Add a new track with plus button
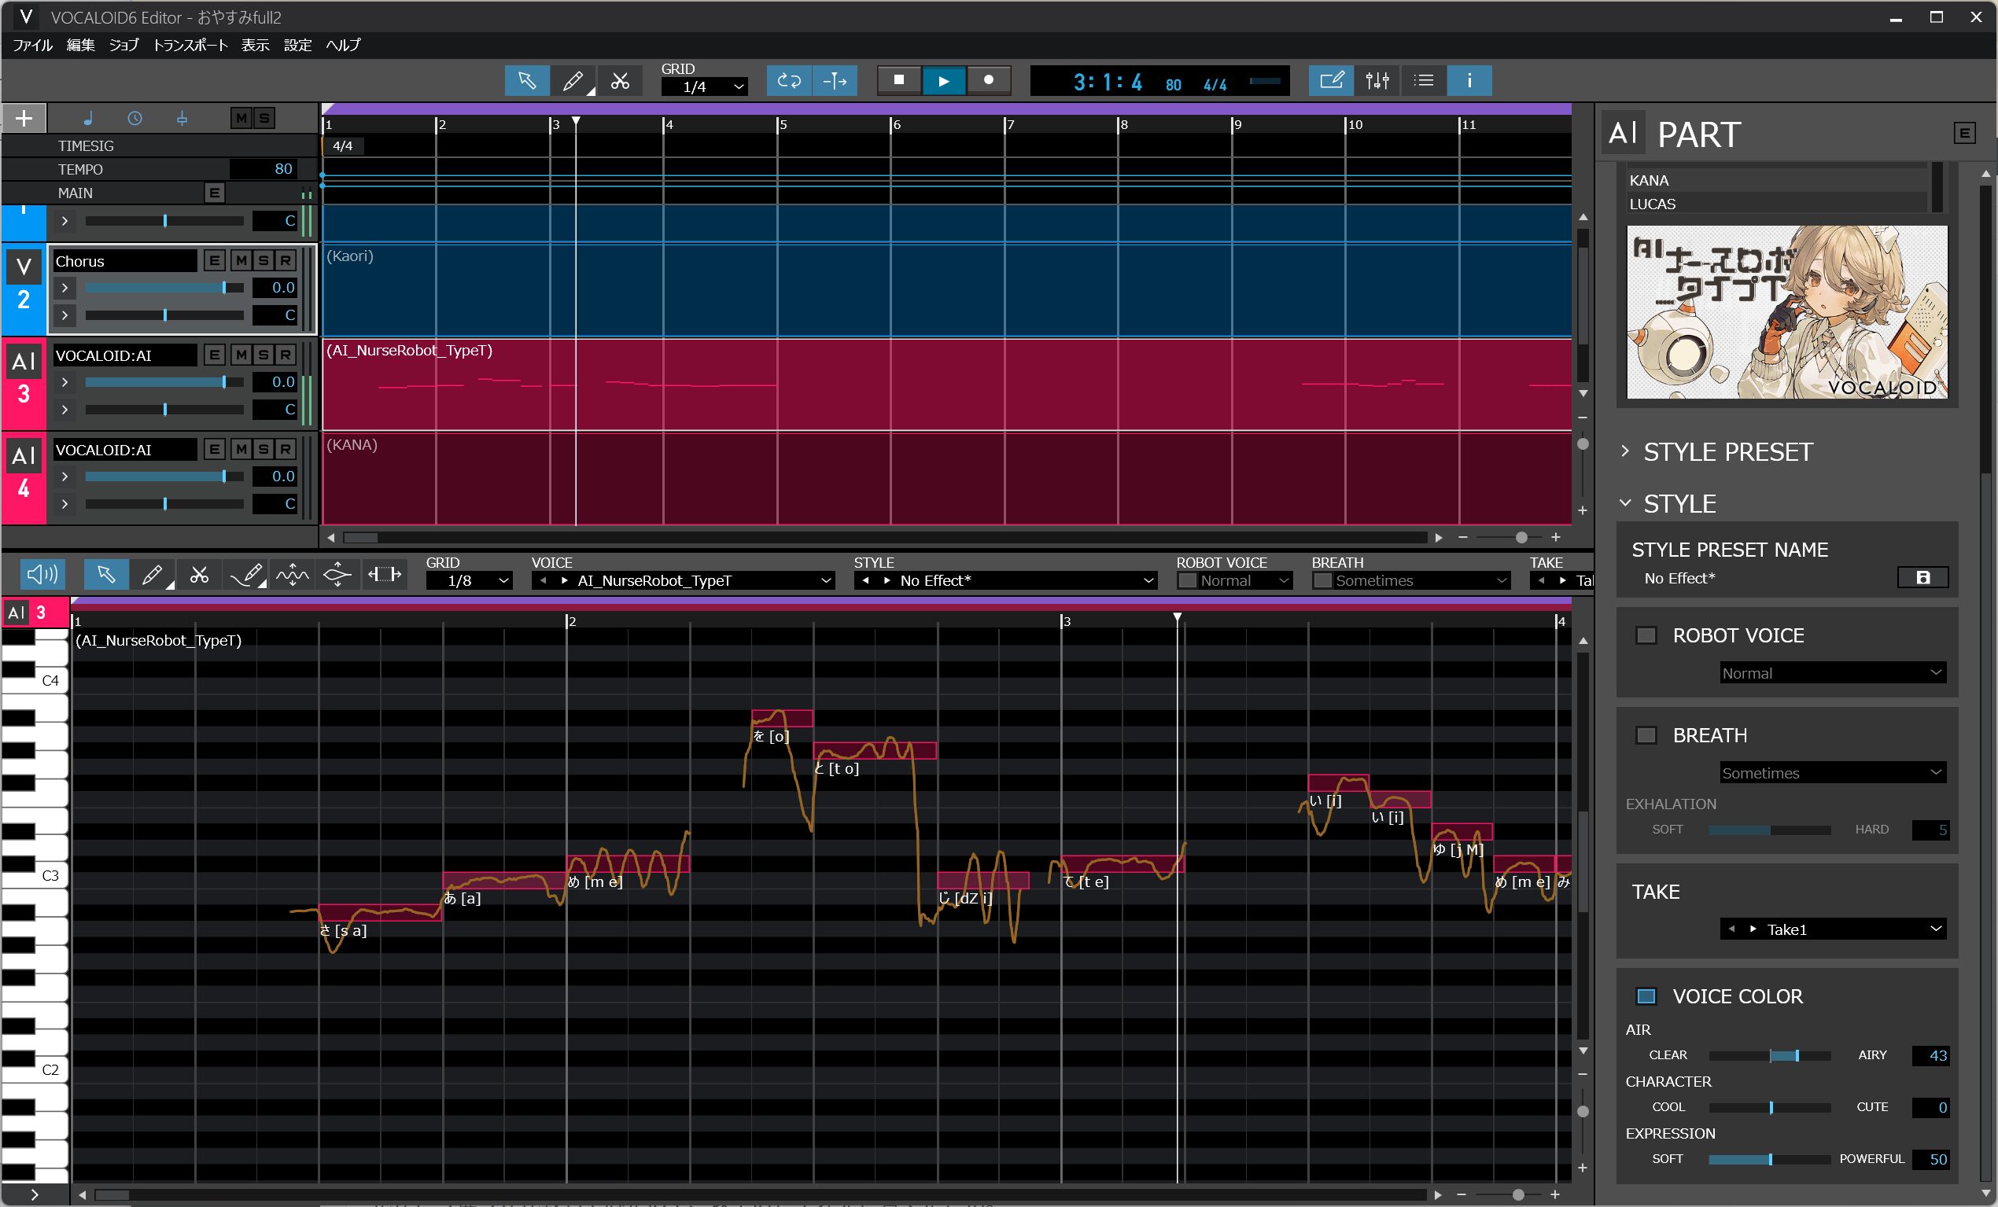 click(x=24, y=119)
